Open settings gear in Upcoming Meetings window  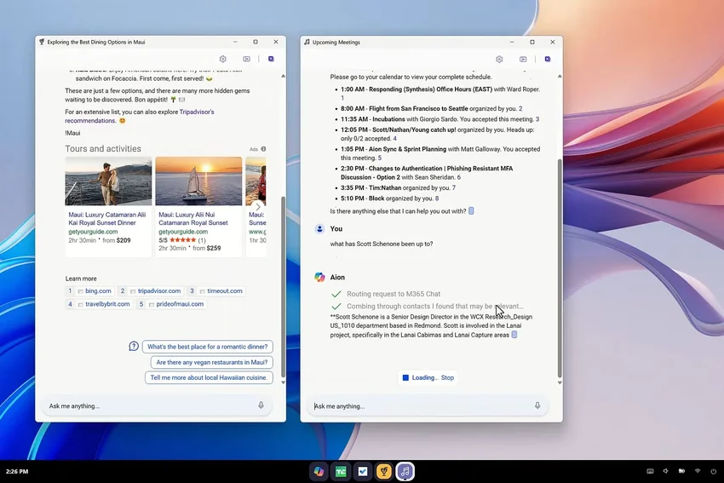click(x=499, y=59)
